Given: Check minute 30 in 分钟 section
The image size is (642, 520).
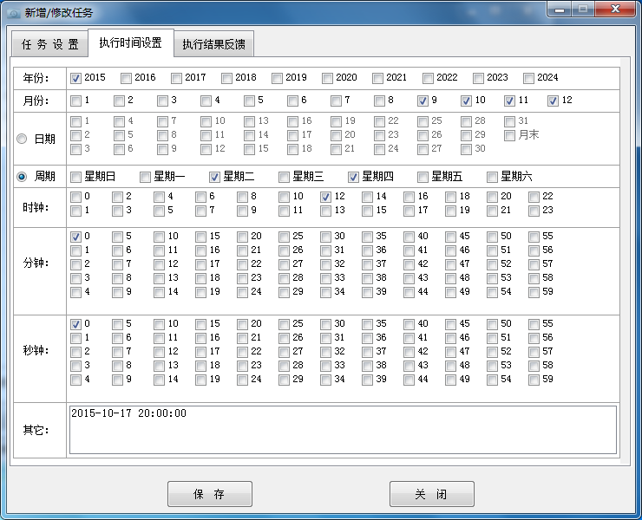Looking at the screenshot, I should (x=325, y=237).
